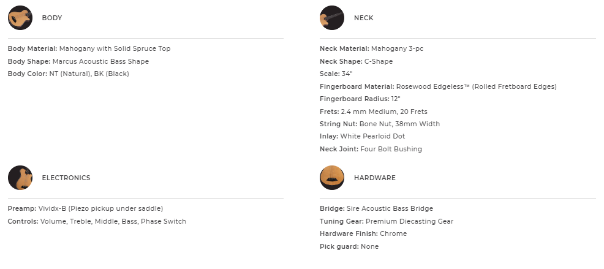The width and height of the screenshot is (604, 269).
Task: Click the String Nut specification line
Action: point(380,124)
